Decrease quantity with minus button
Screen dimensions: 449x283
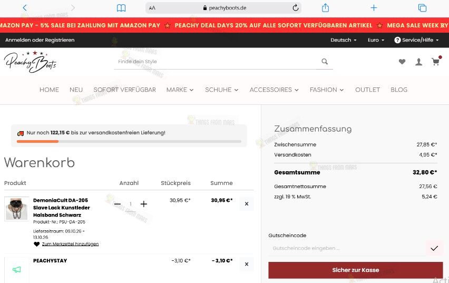118,204
